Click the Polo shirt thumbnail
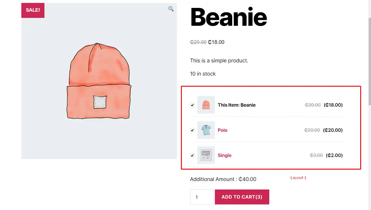The width and height of the screenshot is (371, 210). point(206,130)
